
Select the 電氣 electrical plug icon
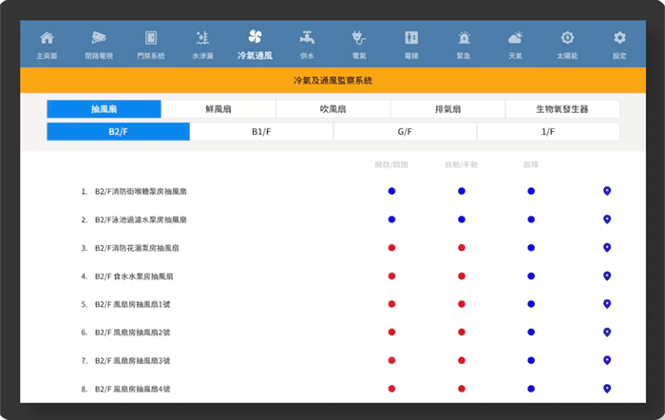359,39
